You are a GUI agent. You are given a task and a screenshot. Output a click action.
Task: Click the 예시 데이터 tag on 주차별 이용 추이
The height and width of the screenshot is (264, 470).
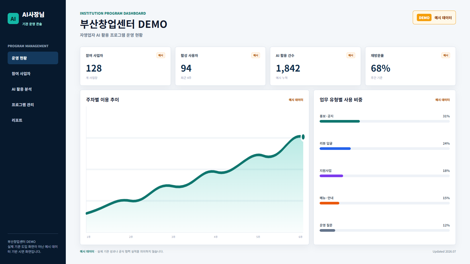click(x=296, y=100)
